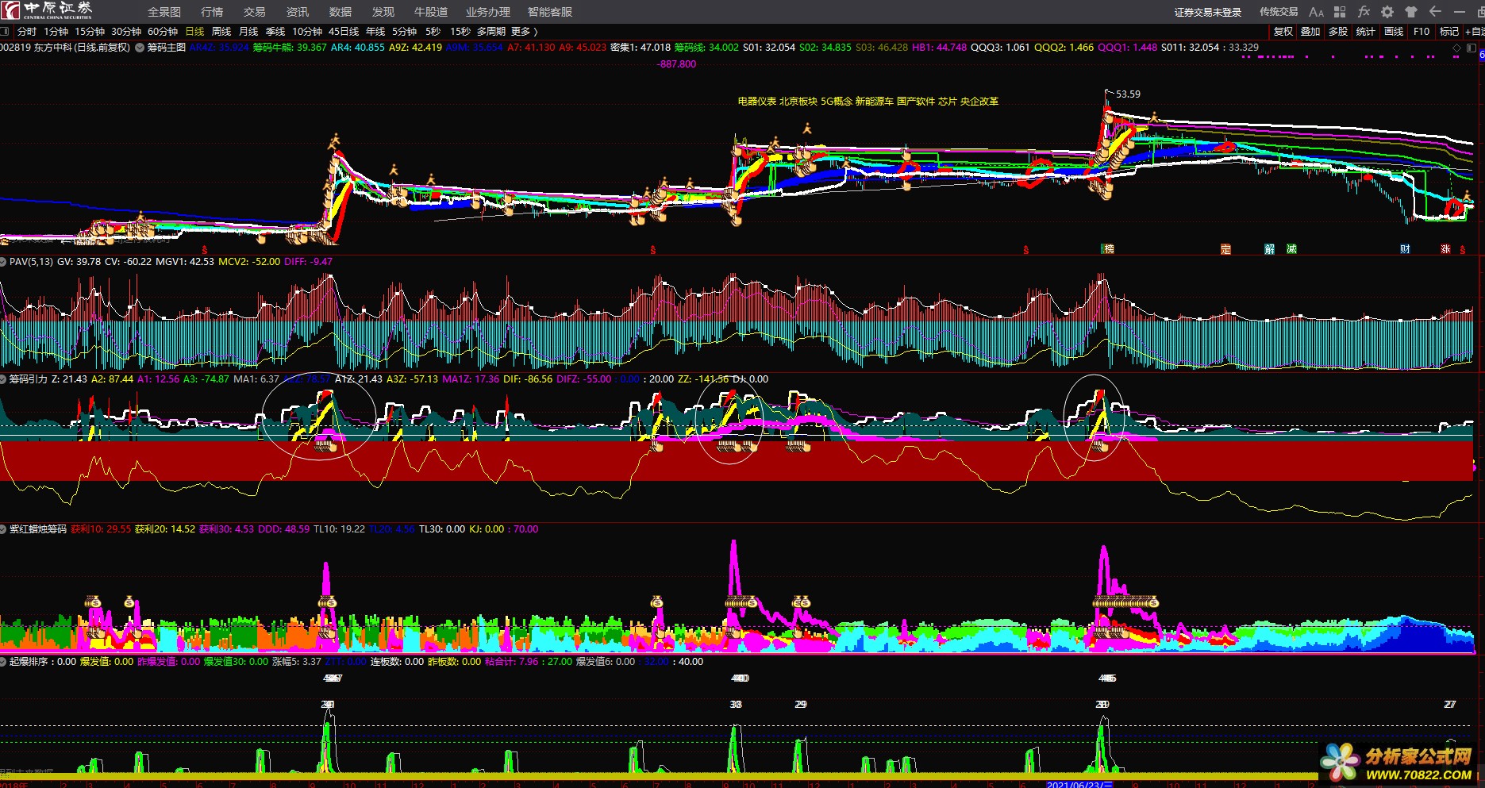Click F10 company info button

(1422, 32)
